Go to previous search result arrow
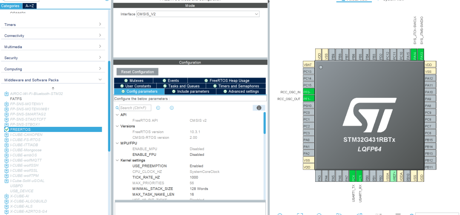 158,108
